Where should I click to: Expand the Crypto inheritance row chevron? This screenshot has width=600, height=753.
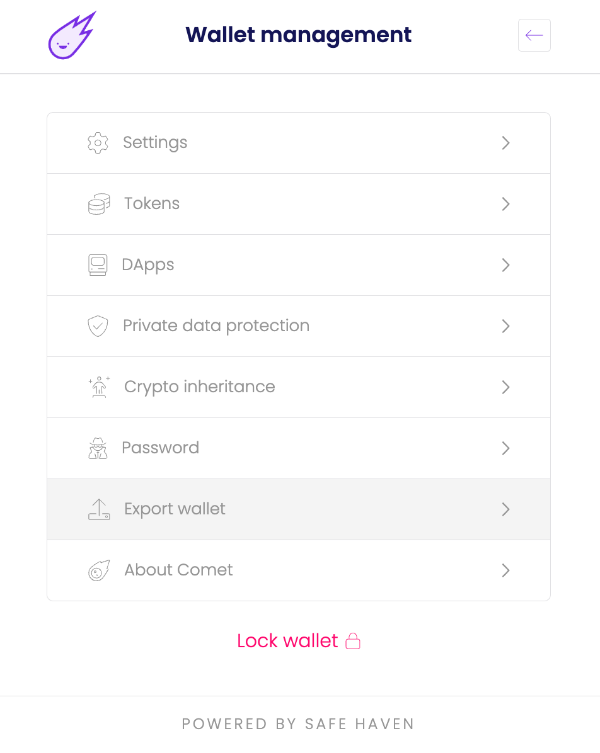505,387
